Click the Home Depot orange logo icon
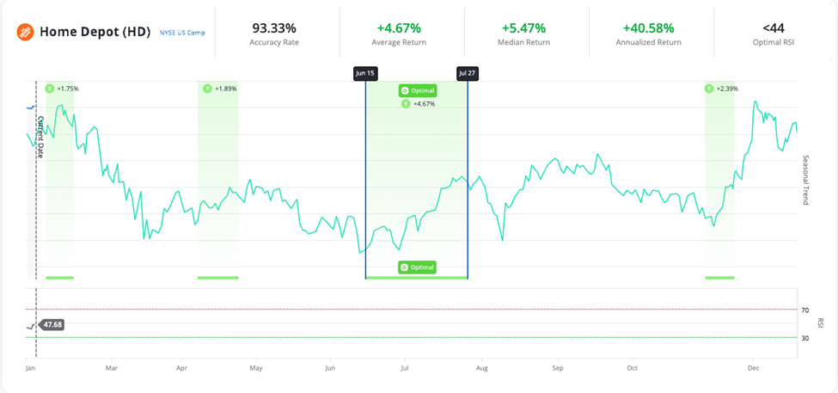 tap(26, 32)
